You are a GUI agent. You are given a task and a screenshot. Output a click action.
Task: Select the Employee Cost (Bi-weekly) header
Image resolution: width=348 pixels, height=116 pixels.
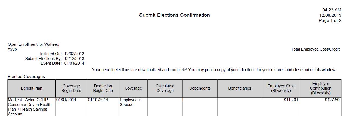[x=281, y=88]
